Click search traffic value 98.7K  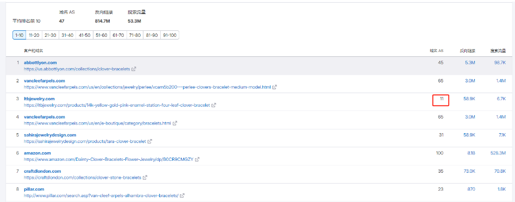pyautogui.click(x=500, y=62)
